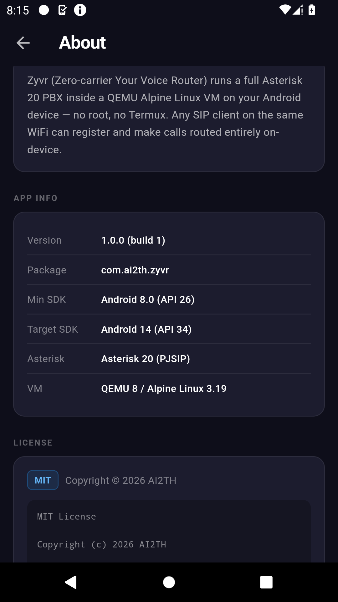Tap the QEMU 8 / Alpine Linux value
This screenshot has width=338, height=602.
pyautogui.click(x=164, y=388)
